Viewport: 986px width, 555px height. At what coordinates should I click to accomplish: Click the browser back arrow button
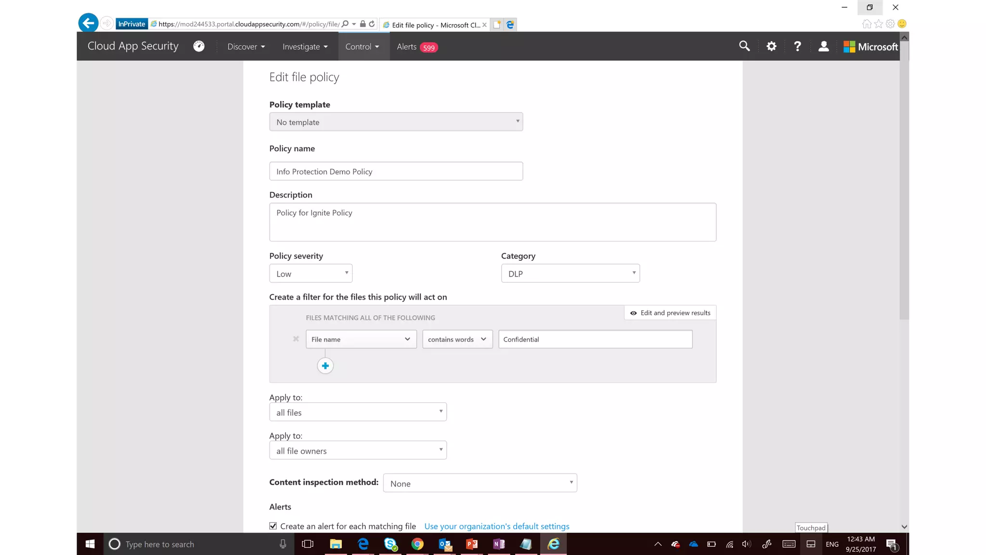pyautogui.click(x=89, y=23)
